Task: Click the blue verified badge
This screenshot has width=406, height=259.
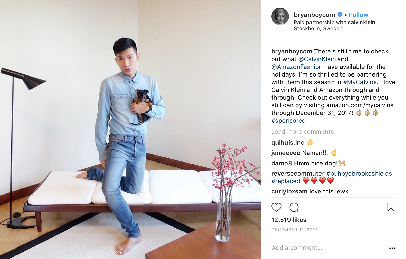Action: pos(340,15)
